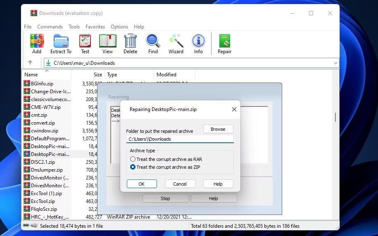Click the Find magnifier toolbar icon
378x236 pixels.
coord(153,41)
